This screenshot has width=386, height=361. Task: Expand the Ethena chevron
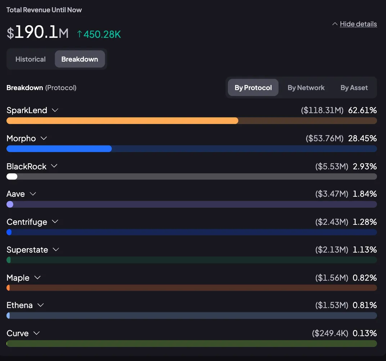[x=41, y=305]
